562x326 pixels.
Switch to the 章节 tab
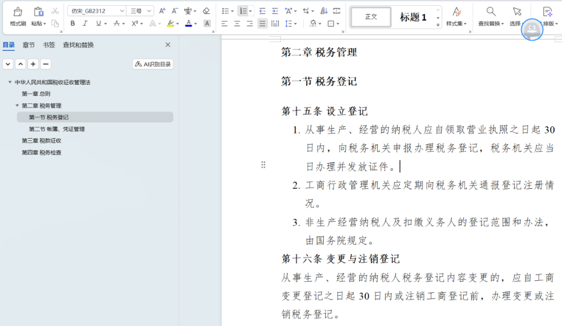point(29,45)
